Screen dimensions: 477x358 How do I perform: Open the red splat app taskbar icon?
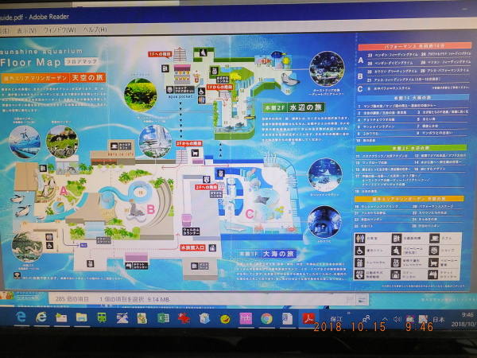point(184,318)
